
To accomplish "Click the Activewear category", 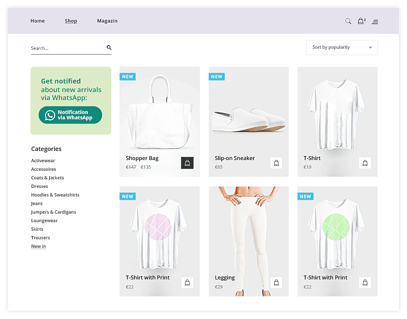I will pos(43,161).
